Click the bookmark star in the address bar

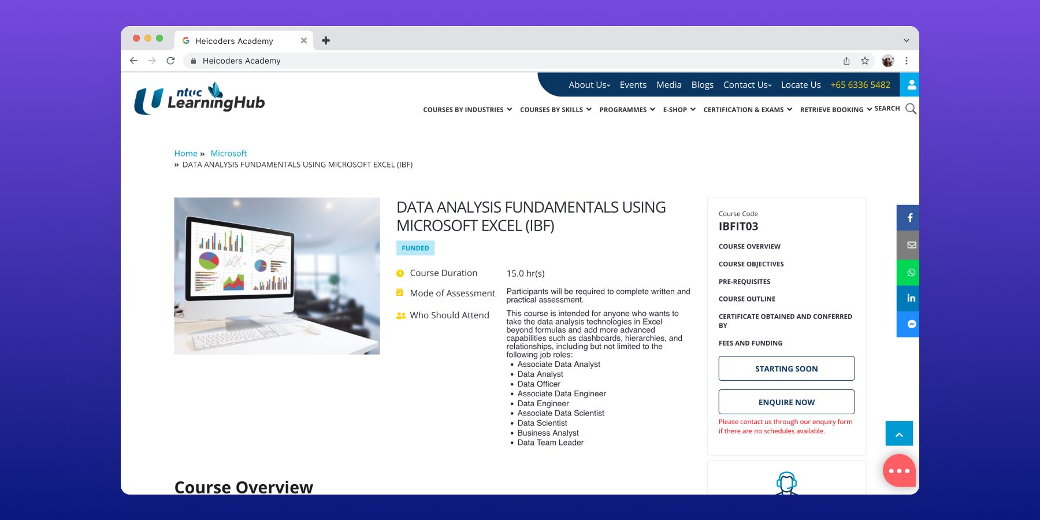tap(865, 61)
